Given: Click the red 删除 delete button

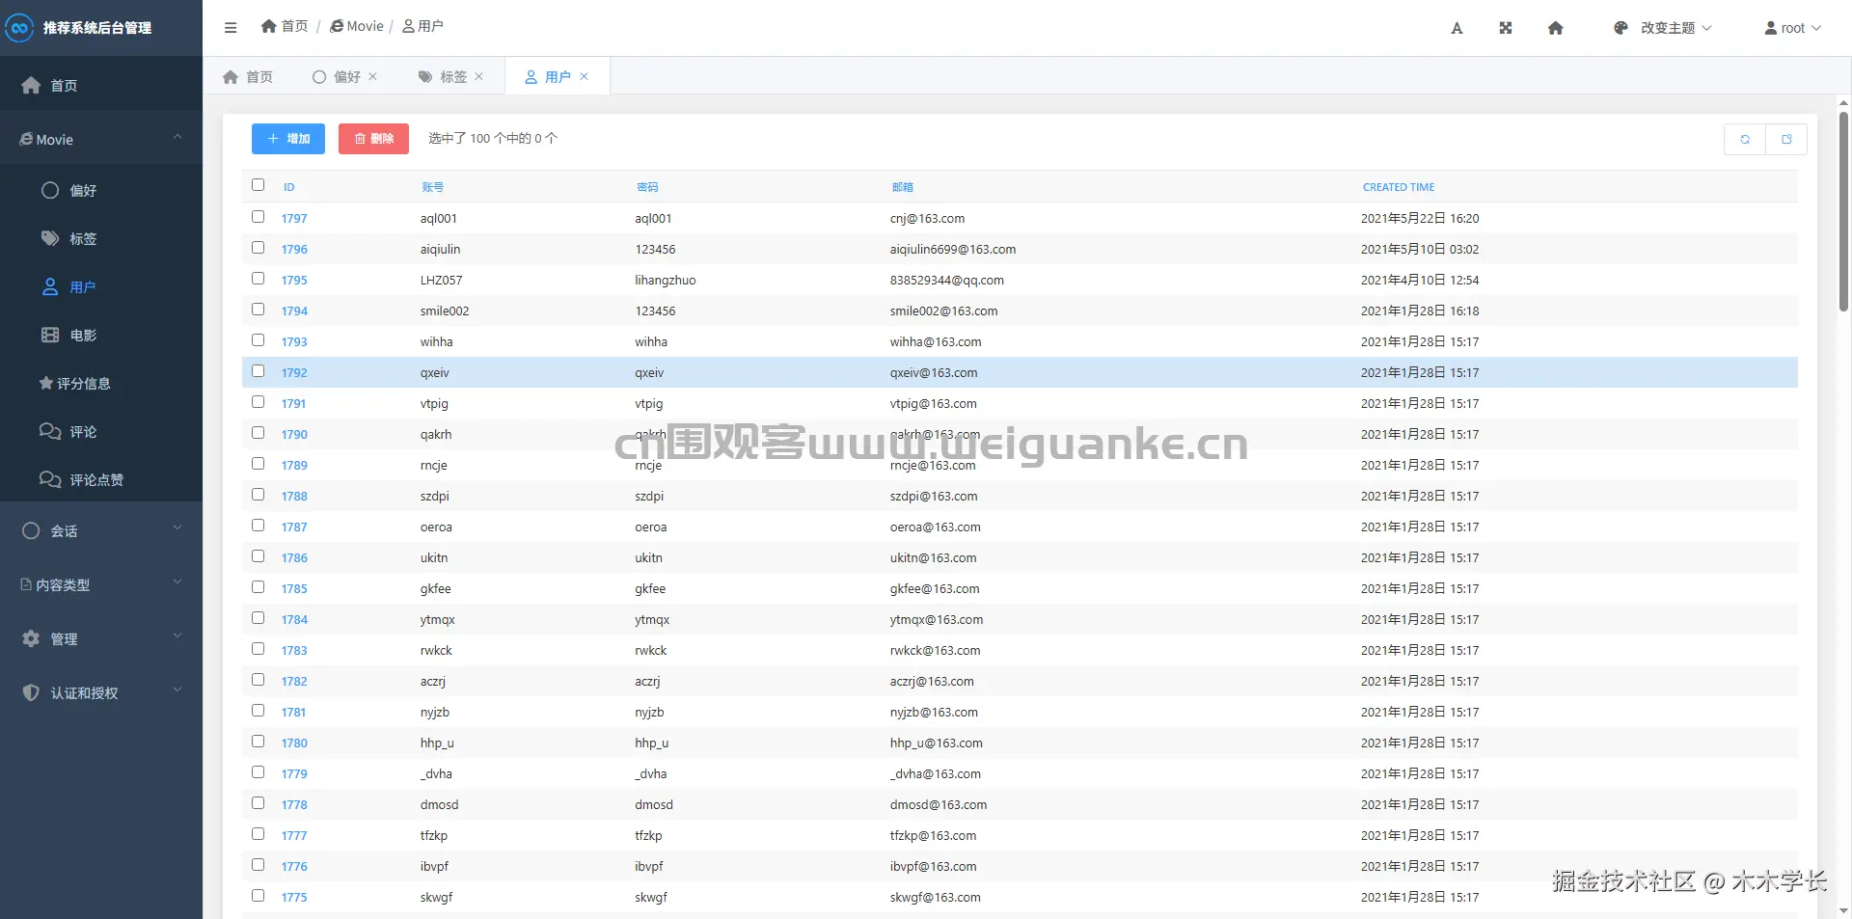Looking at the screenshot, I should click(x=373, y=139).
